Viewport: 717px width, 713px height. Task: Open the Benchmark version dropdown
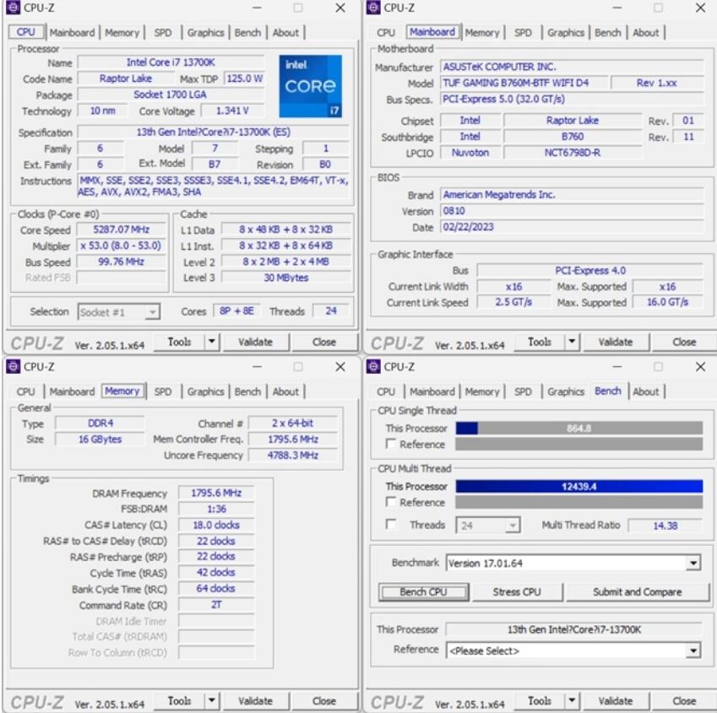[692, 563]
